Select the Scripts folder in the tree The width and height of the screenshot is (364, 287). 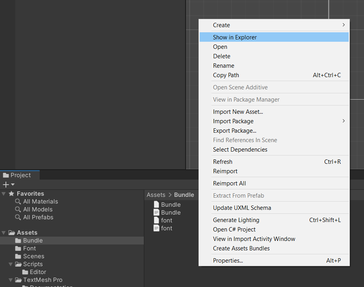72,264
